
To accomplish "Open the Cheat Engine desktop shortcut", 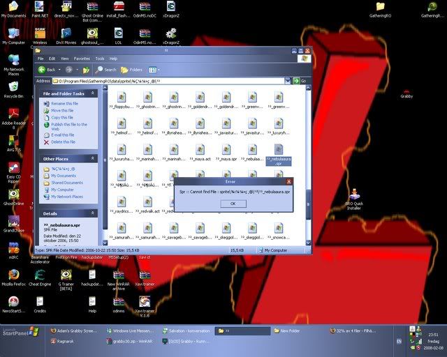I will pyautogui.click(x=40, y=276).
